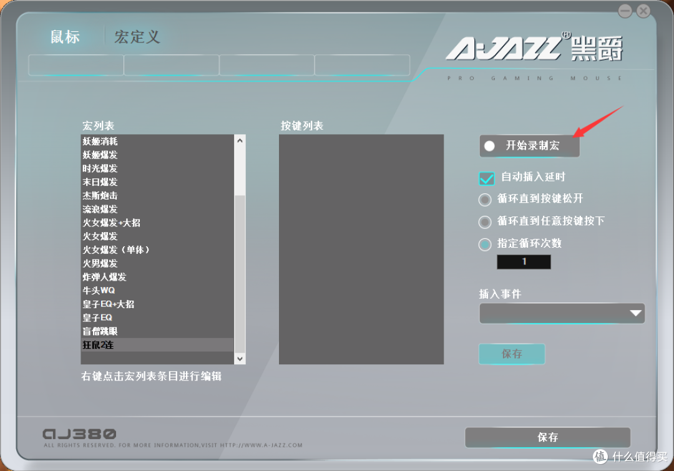Select macro 牛头WQ
This screenshot has height=471, width=674.
pos(157,291)
